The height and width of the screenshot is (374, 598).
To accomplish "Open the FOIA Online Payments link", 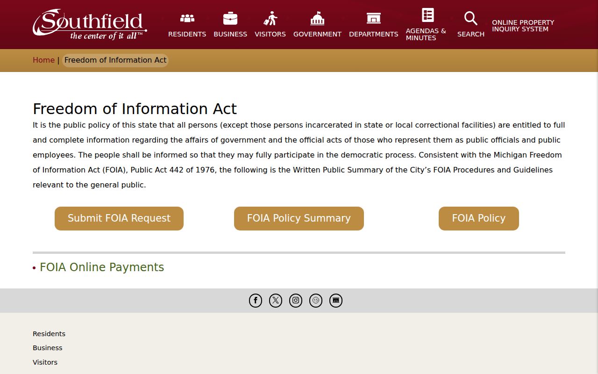I will point(102,267).
